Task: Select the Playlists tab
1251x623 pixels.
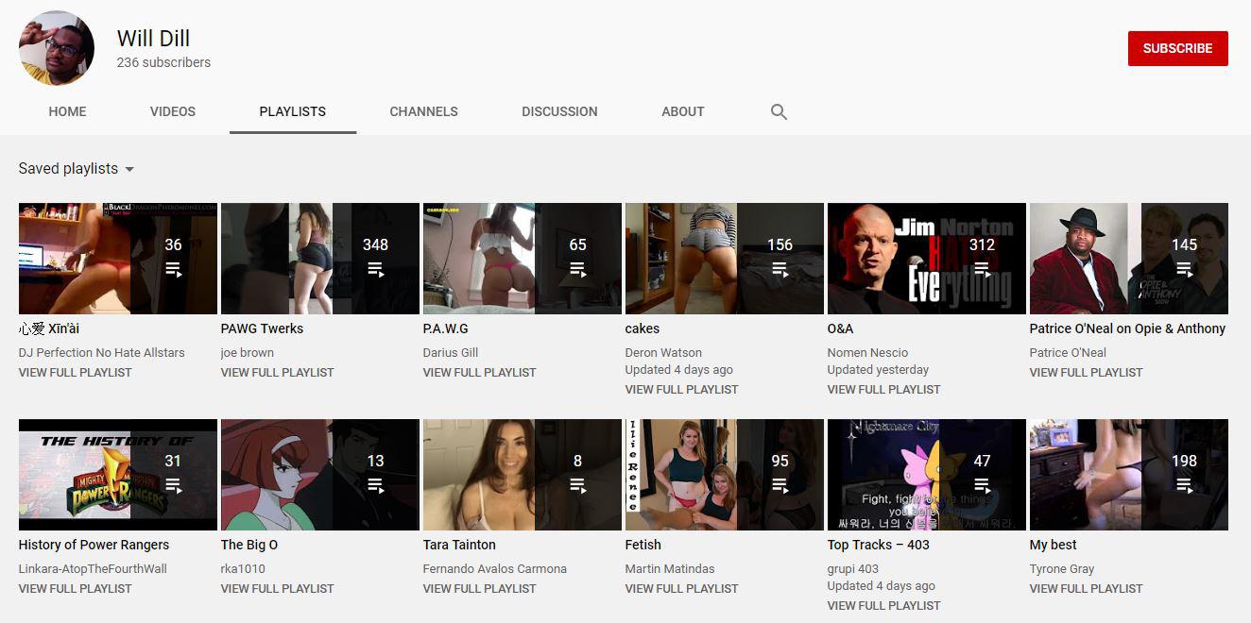Action: pos(293,111)
